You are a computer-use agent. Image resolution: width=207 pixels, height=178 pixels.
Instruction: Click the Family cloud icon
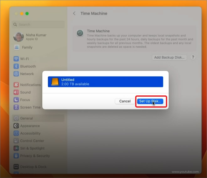click(x=17, y=47)
